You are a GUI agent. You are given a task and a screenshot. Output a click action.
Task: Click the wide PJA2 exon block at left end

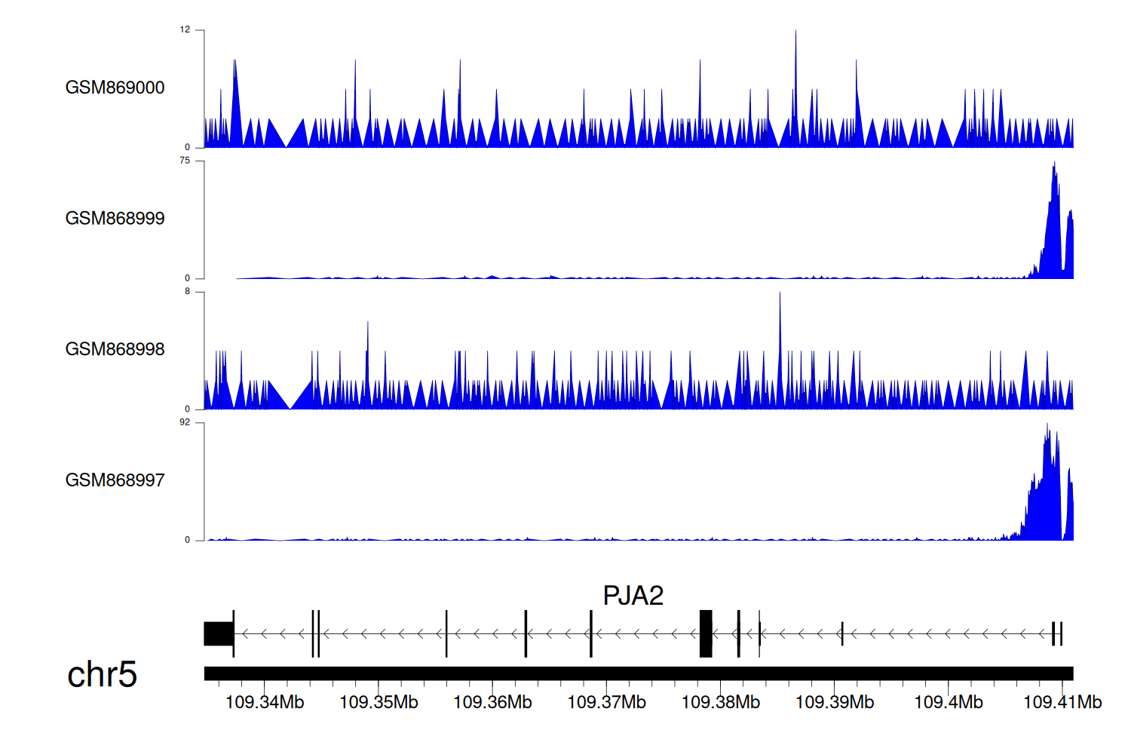click(219, 633)
